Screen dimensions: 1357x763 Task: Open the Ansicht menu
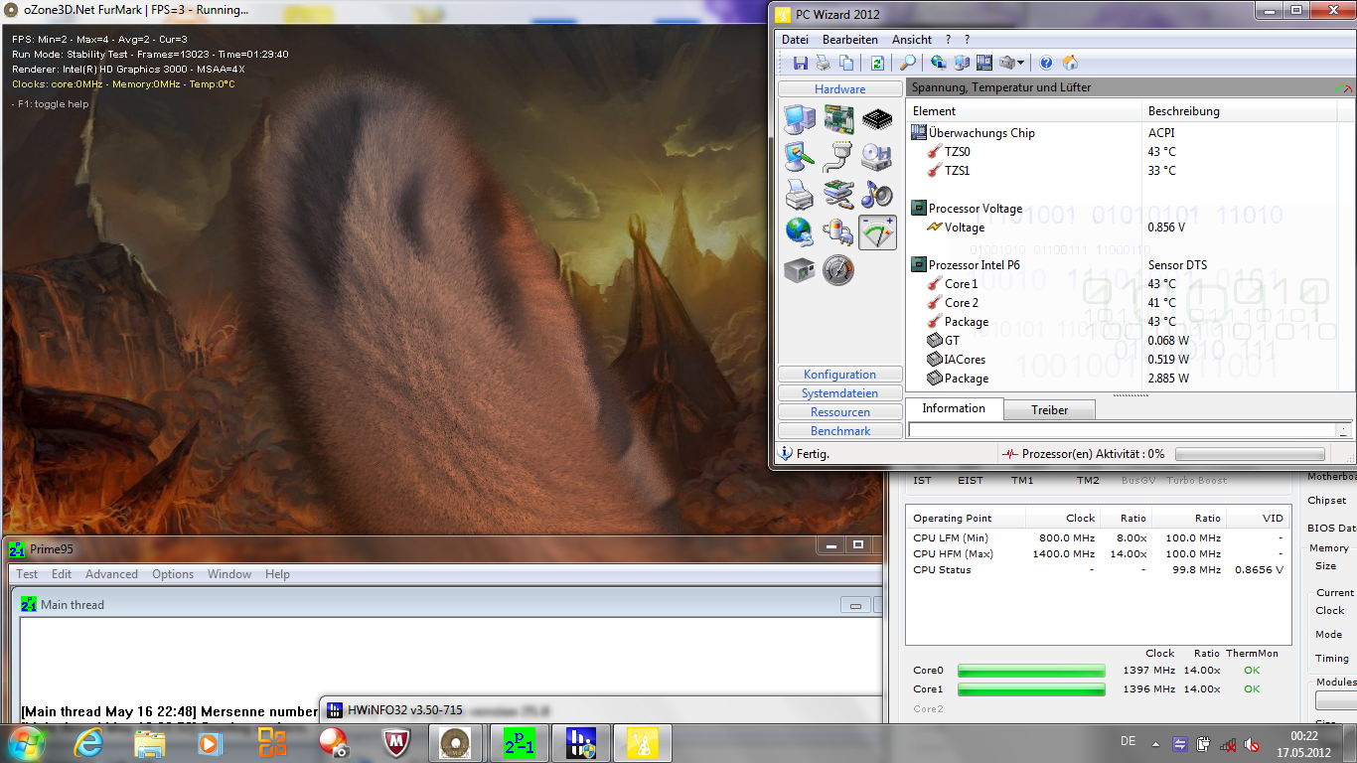(x=912, y=40)
